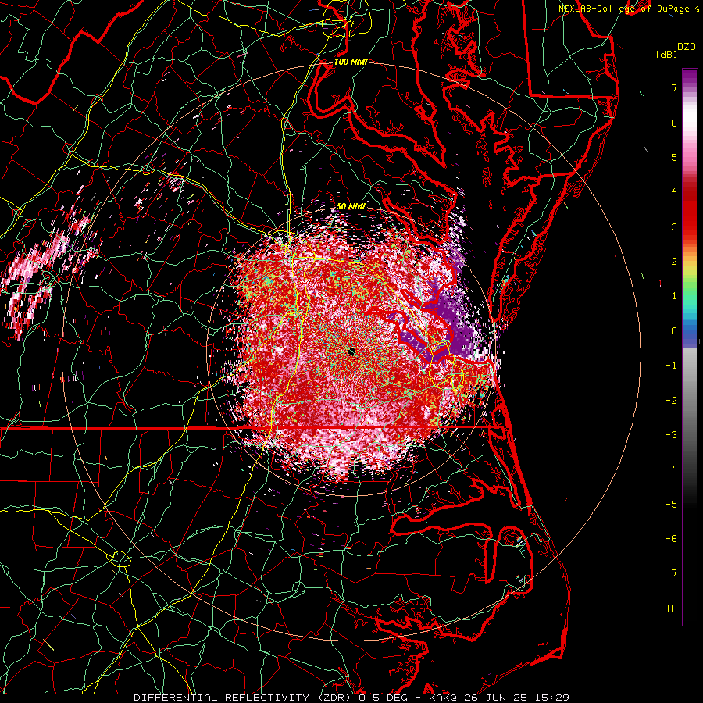Screen dimensions: 703x703
Task: Click the -3 value on the color scale
Action: click(x=671, y=435)
